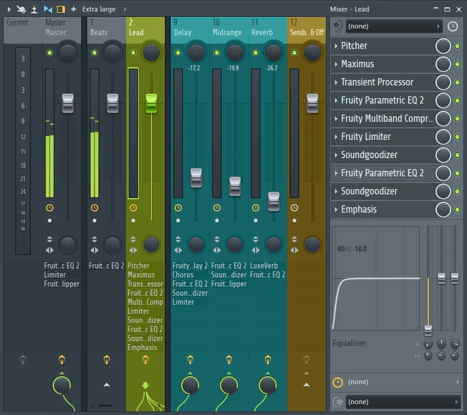The image size is (467, 415).
Task: Mute the Delay track with green LED
Action: coord(178,53)
